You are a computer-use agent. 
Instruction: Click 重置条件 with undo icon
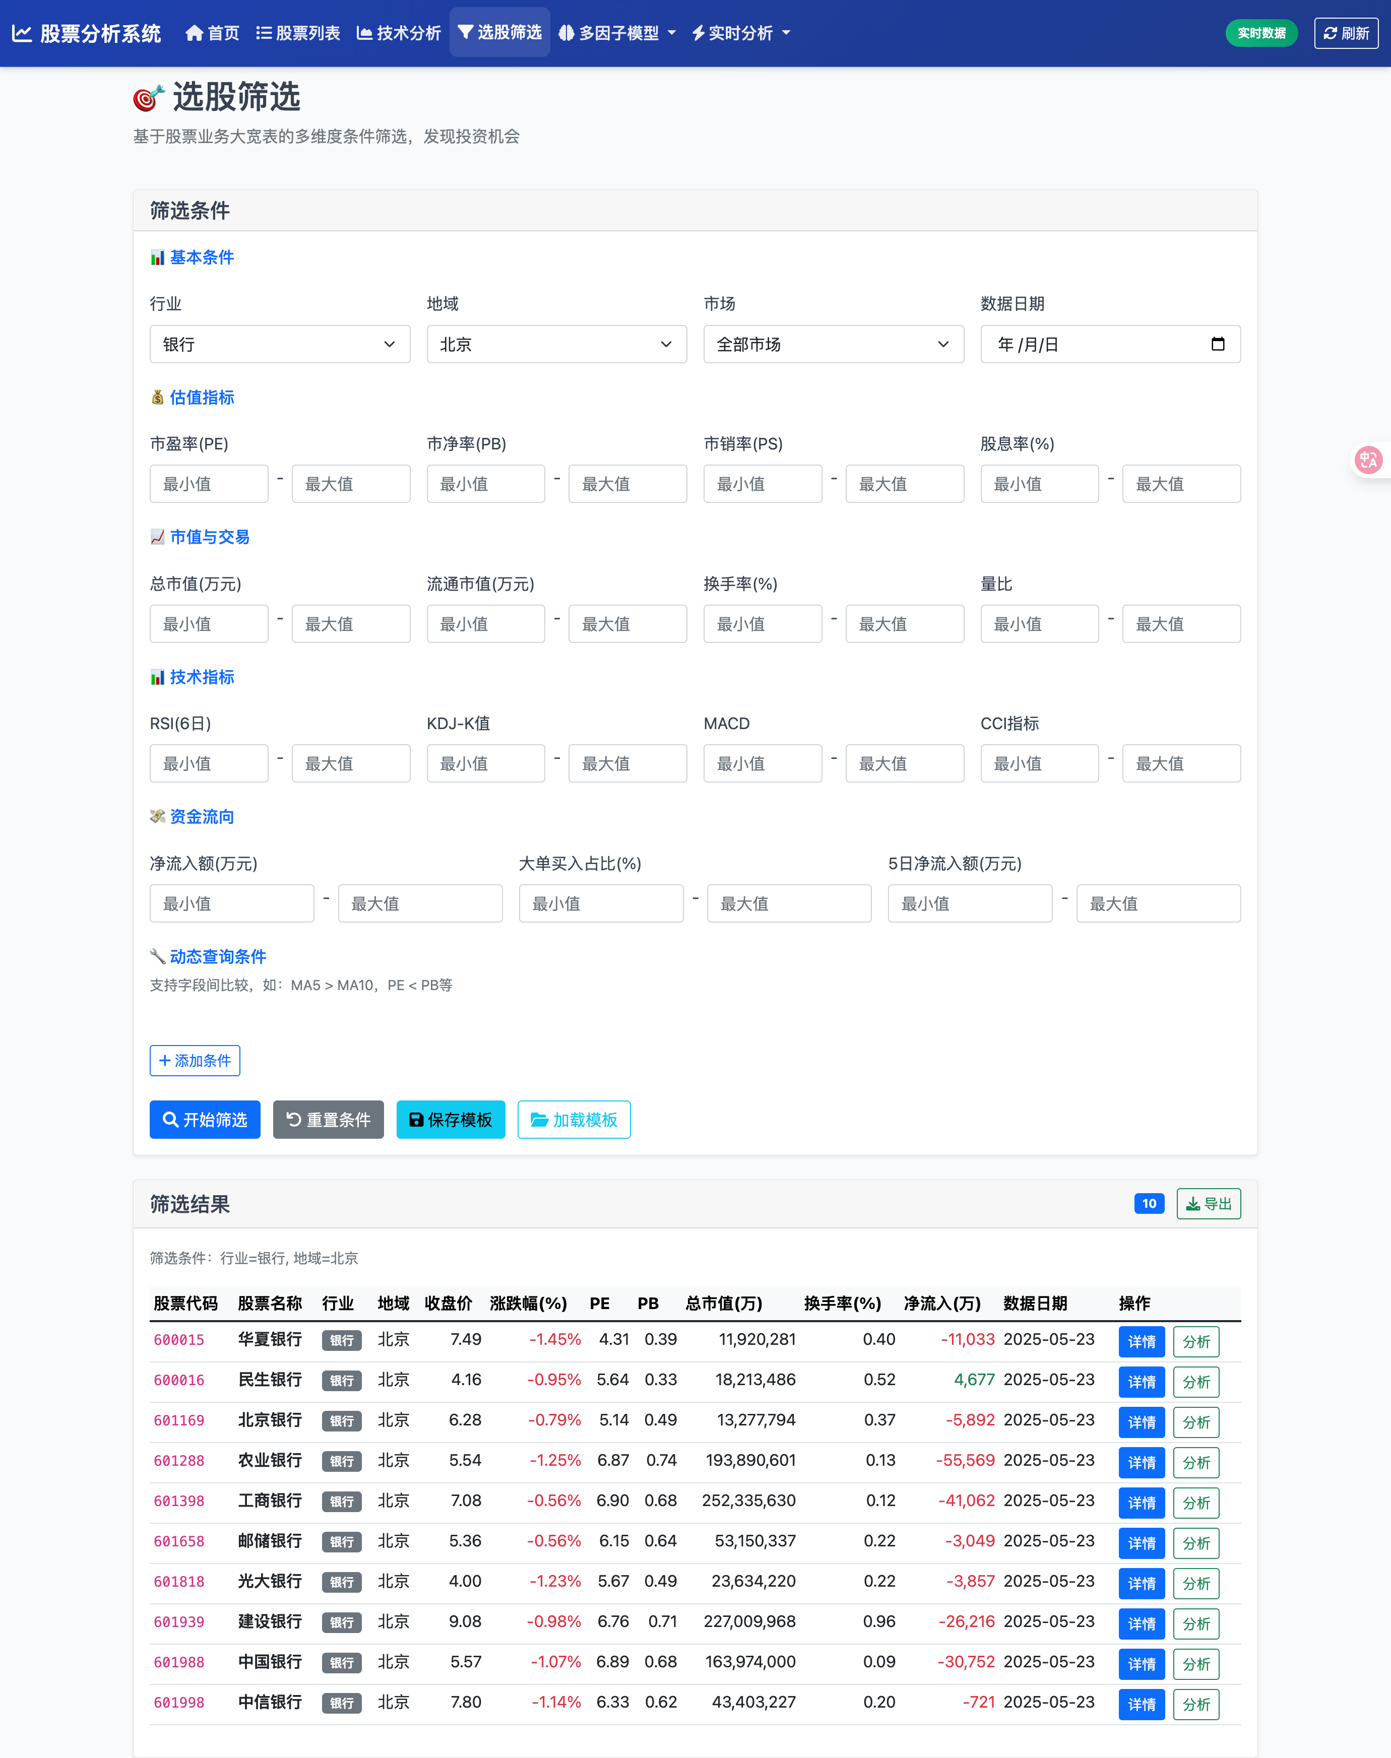pos(328,1120)
